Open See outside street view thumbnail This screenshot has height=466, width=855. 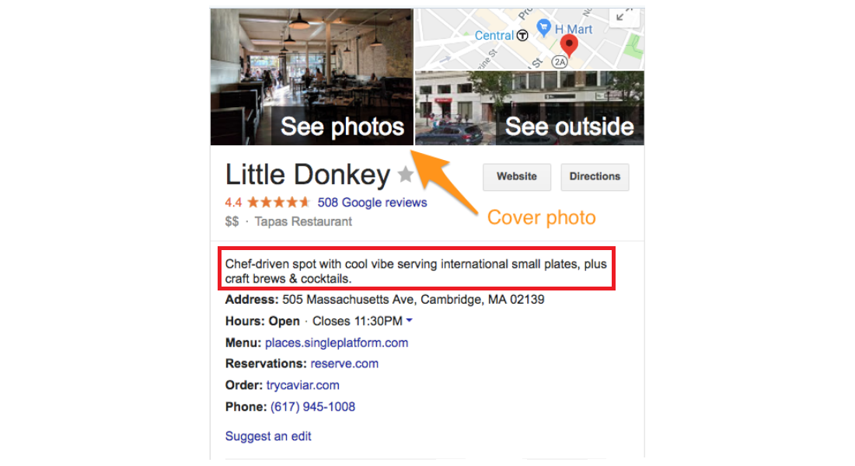coord(529,108)
